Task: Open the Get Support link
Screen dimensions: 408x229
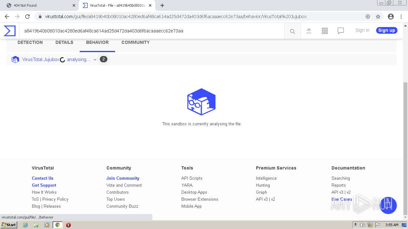Action: click(44, 185)
